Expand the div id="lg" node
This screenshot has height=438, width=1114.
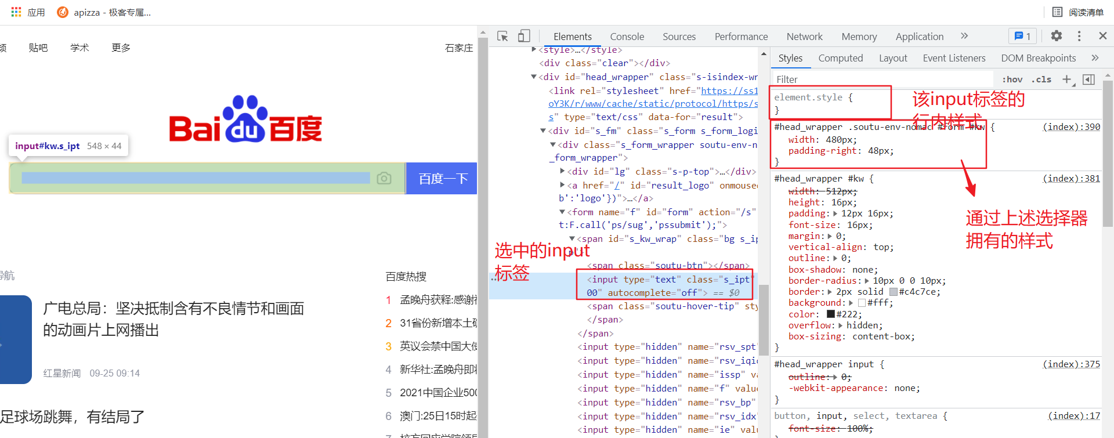(x=562, y=172)
